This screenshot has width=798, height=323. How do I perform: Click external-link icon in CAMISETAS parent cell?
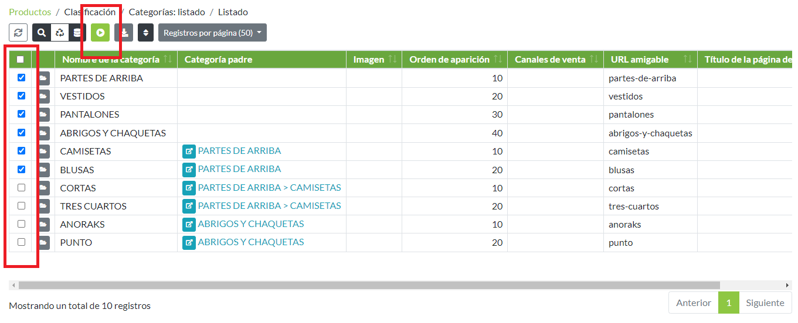tap(189, 152)
